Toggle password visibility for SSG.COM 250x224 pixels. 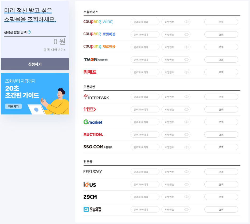pyautogui.click(x=186, y=147)
